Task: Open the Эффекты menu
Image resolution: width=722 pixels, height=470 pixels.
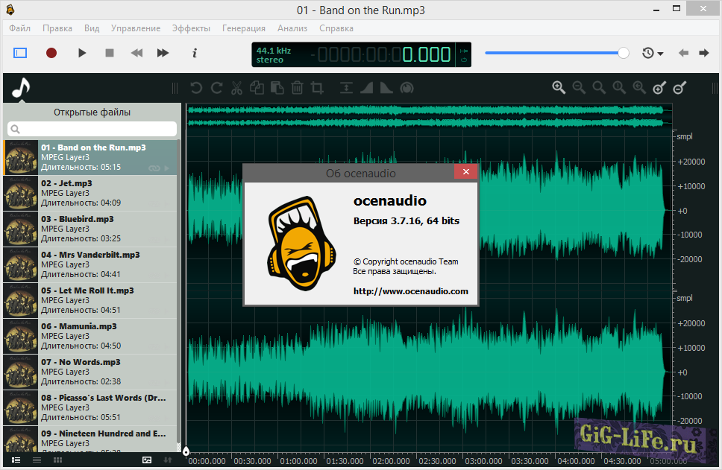Action: (191, 28)
